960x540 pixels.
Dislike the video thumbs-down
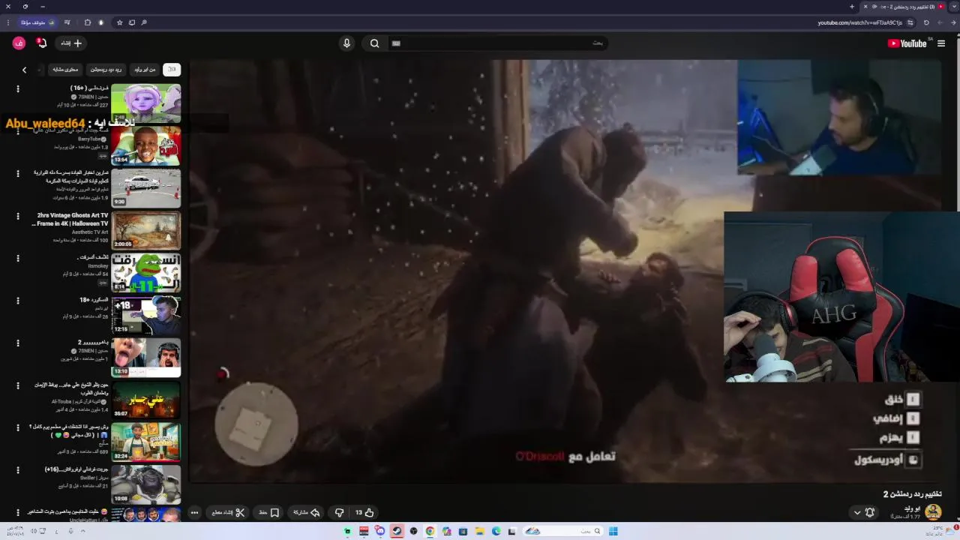point(339,512)
